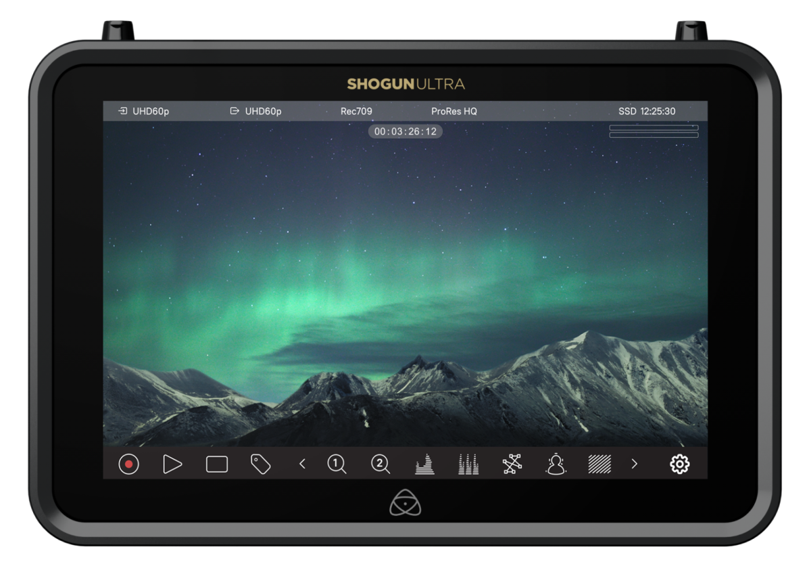811x572 pixels.
Task: Tap the tag icon to tag clip
Action: [260, 464]
